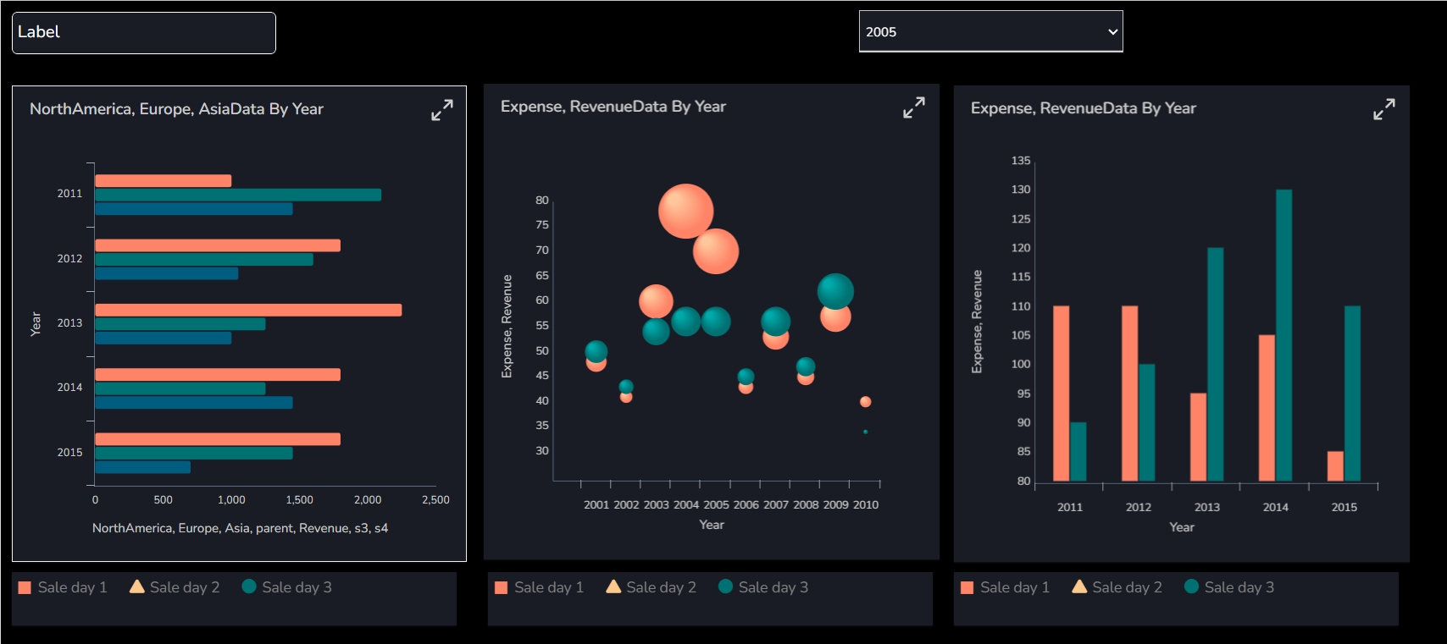Viewport: 1447px width, 644px height.
Task: Click the small orange bubble for 2010
Action: pos(865,402)
